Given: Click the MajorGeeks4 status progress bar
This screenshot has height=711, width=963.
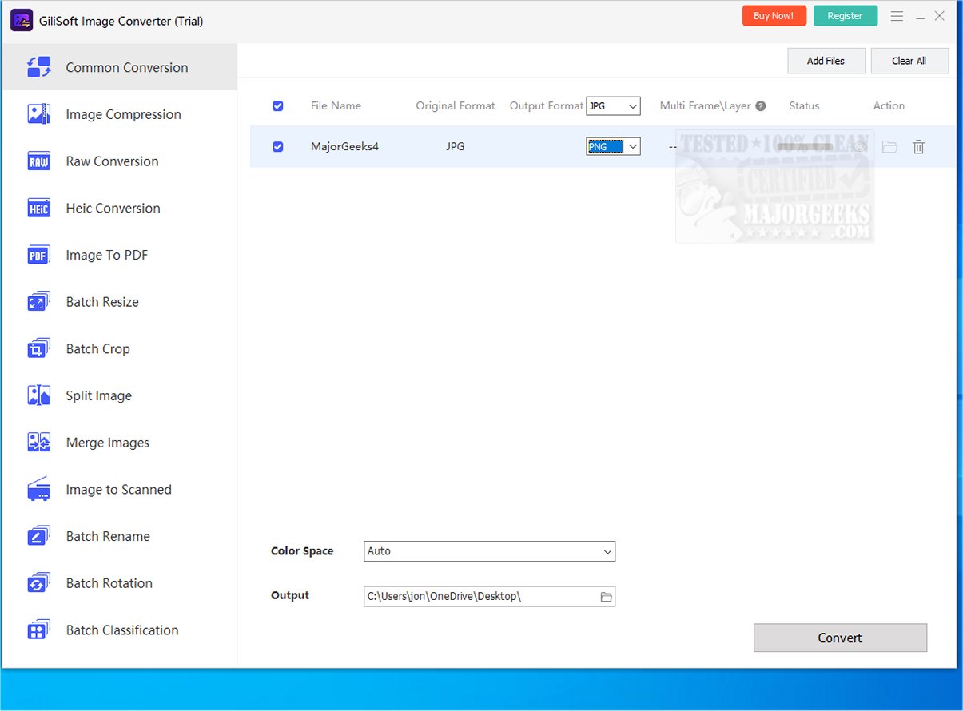Looking at the screenshot, I should tap(805, 147).
